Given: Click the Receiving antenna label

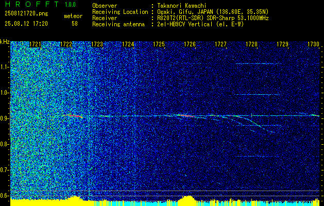Looking at the screenshot, I should pyautogui.click(x=118, y=24).
